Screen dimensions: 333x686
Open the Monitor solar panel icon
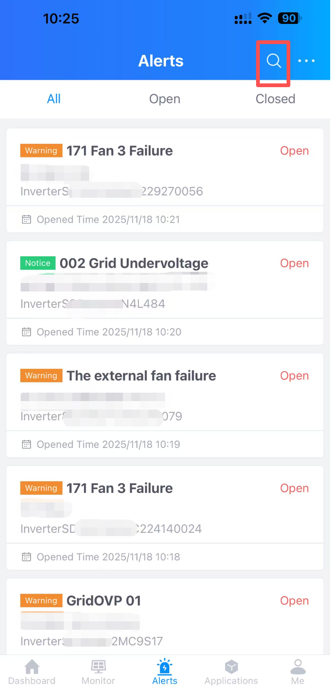(x=98, y=666)
